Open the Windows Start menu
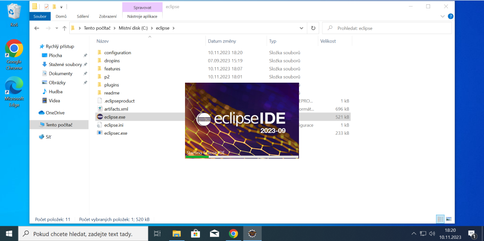Image resolution: width=484 pixels, height=241 pixels. point(9,234)
